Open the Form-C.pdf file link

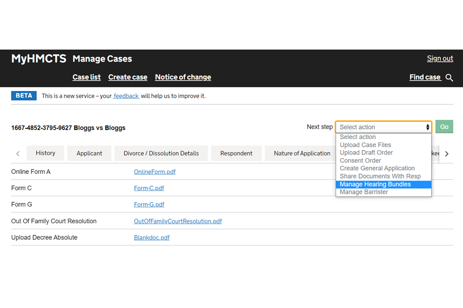(149, 188)
